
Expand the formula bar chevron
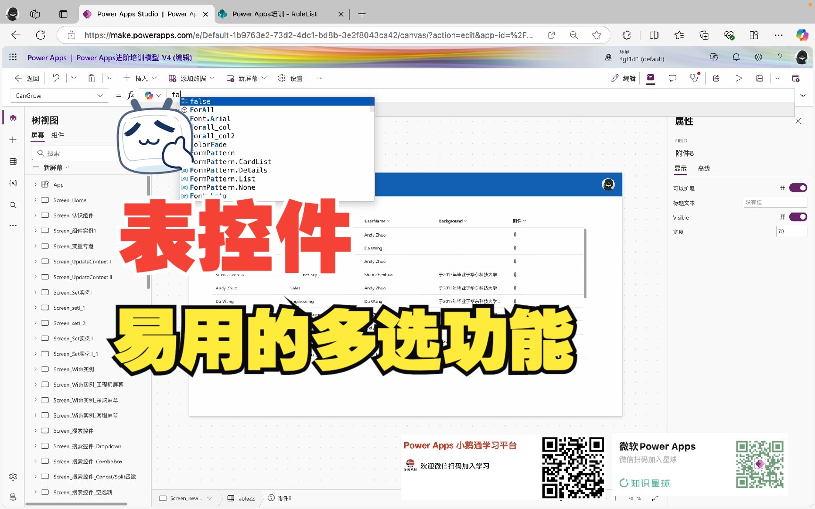tap(803, 95)
